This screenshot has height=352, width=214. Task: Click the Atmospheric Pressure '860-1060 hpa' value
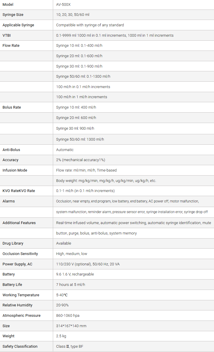coord(68,316)
